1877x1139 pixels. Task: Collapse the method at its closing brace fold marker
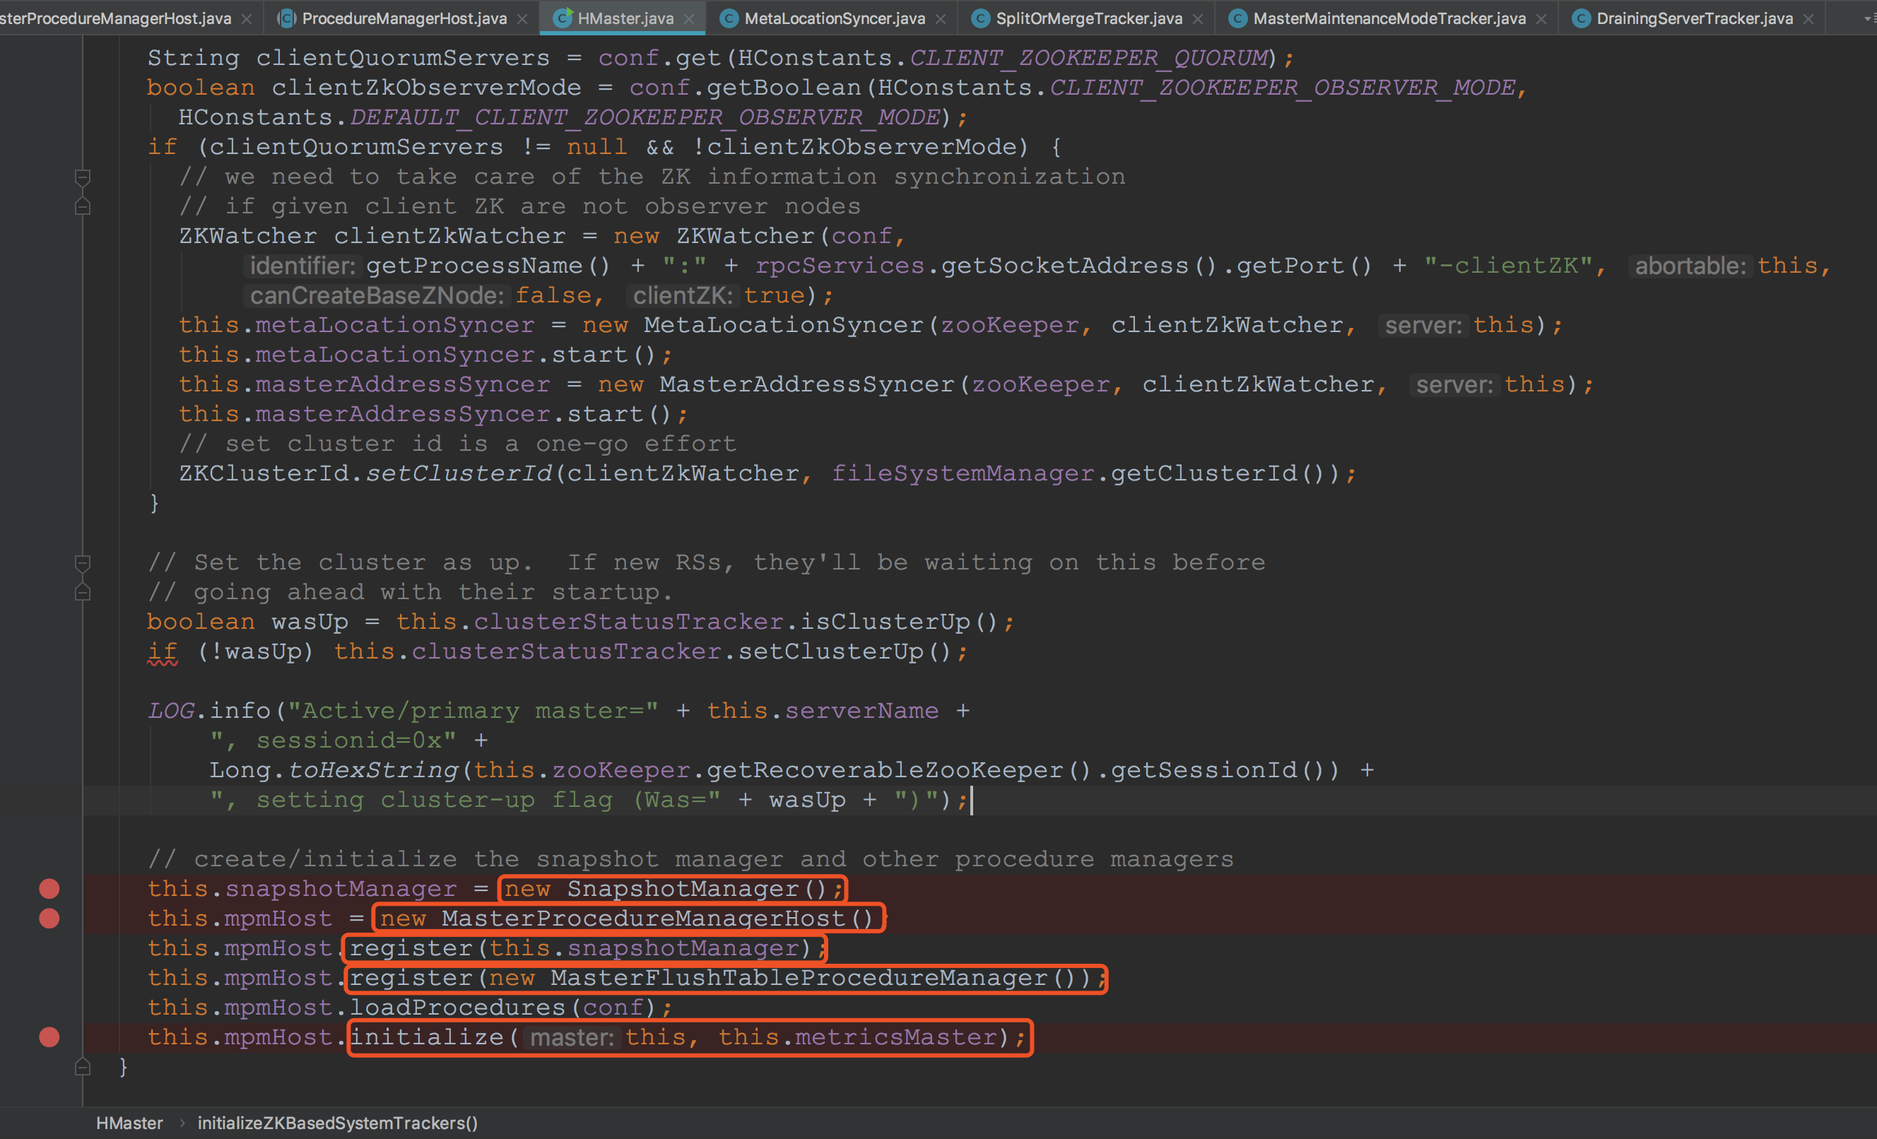(83, 1067)
